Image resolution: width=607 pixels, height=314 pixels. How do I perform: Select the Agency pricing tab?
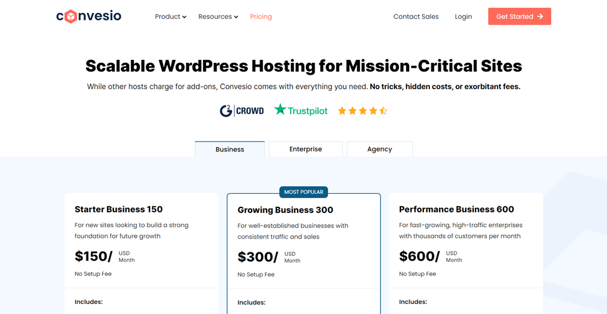(x=380, y=150)
